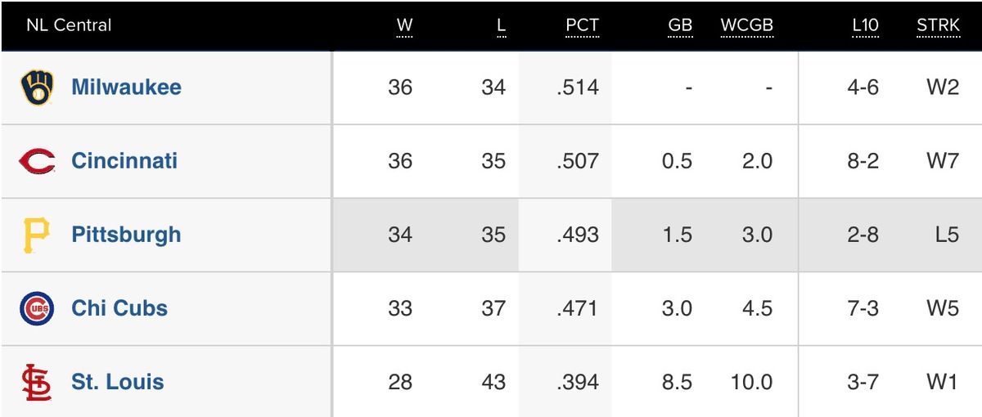Click the L10 column header
Viewport: 982px width, 417px height.
click(865, 25)
